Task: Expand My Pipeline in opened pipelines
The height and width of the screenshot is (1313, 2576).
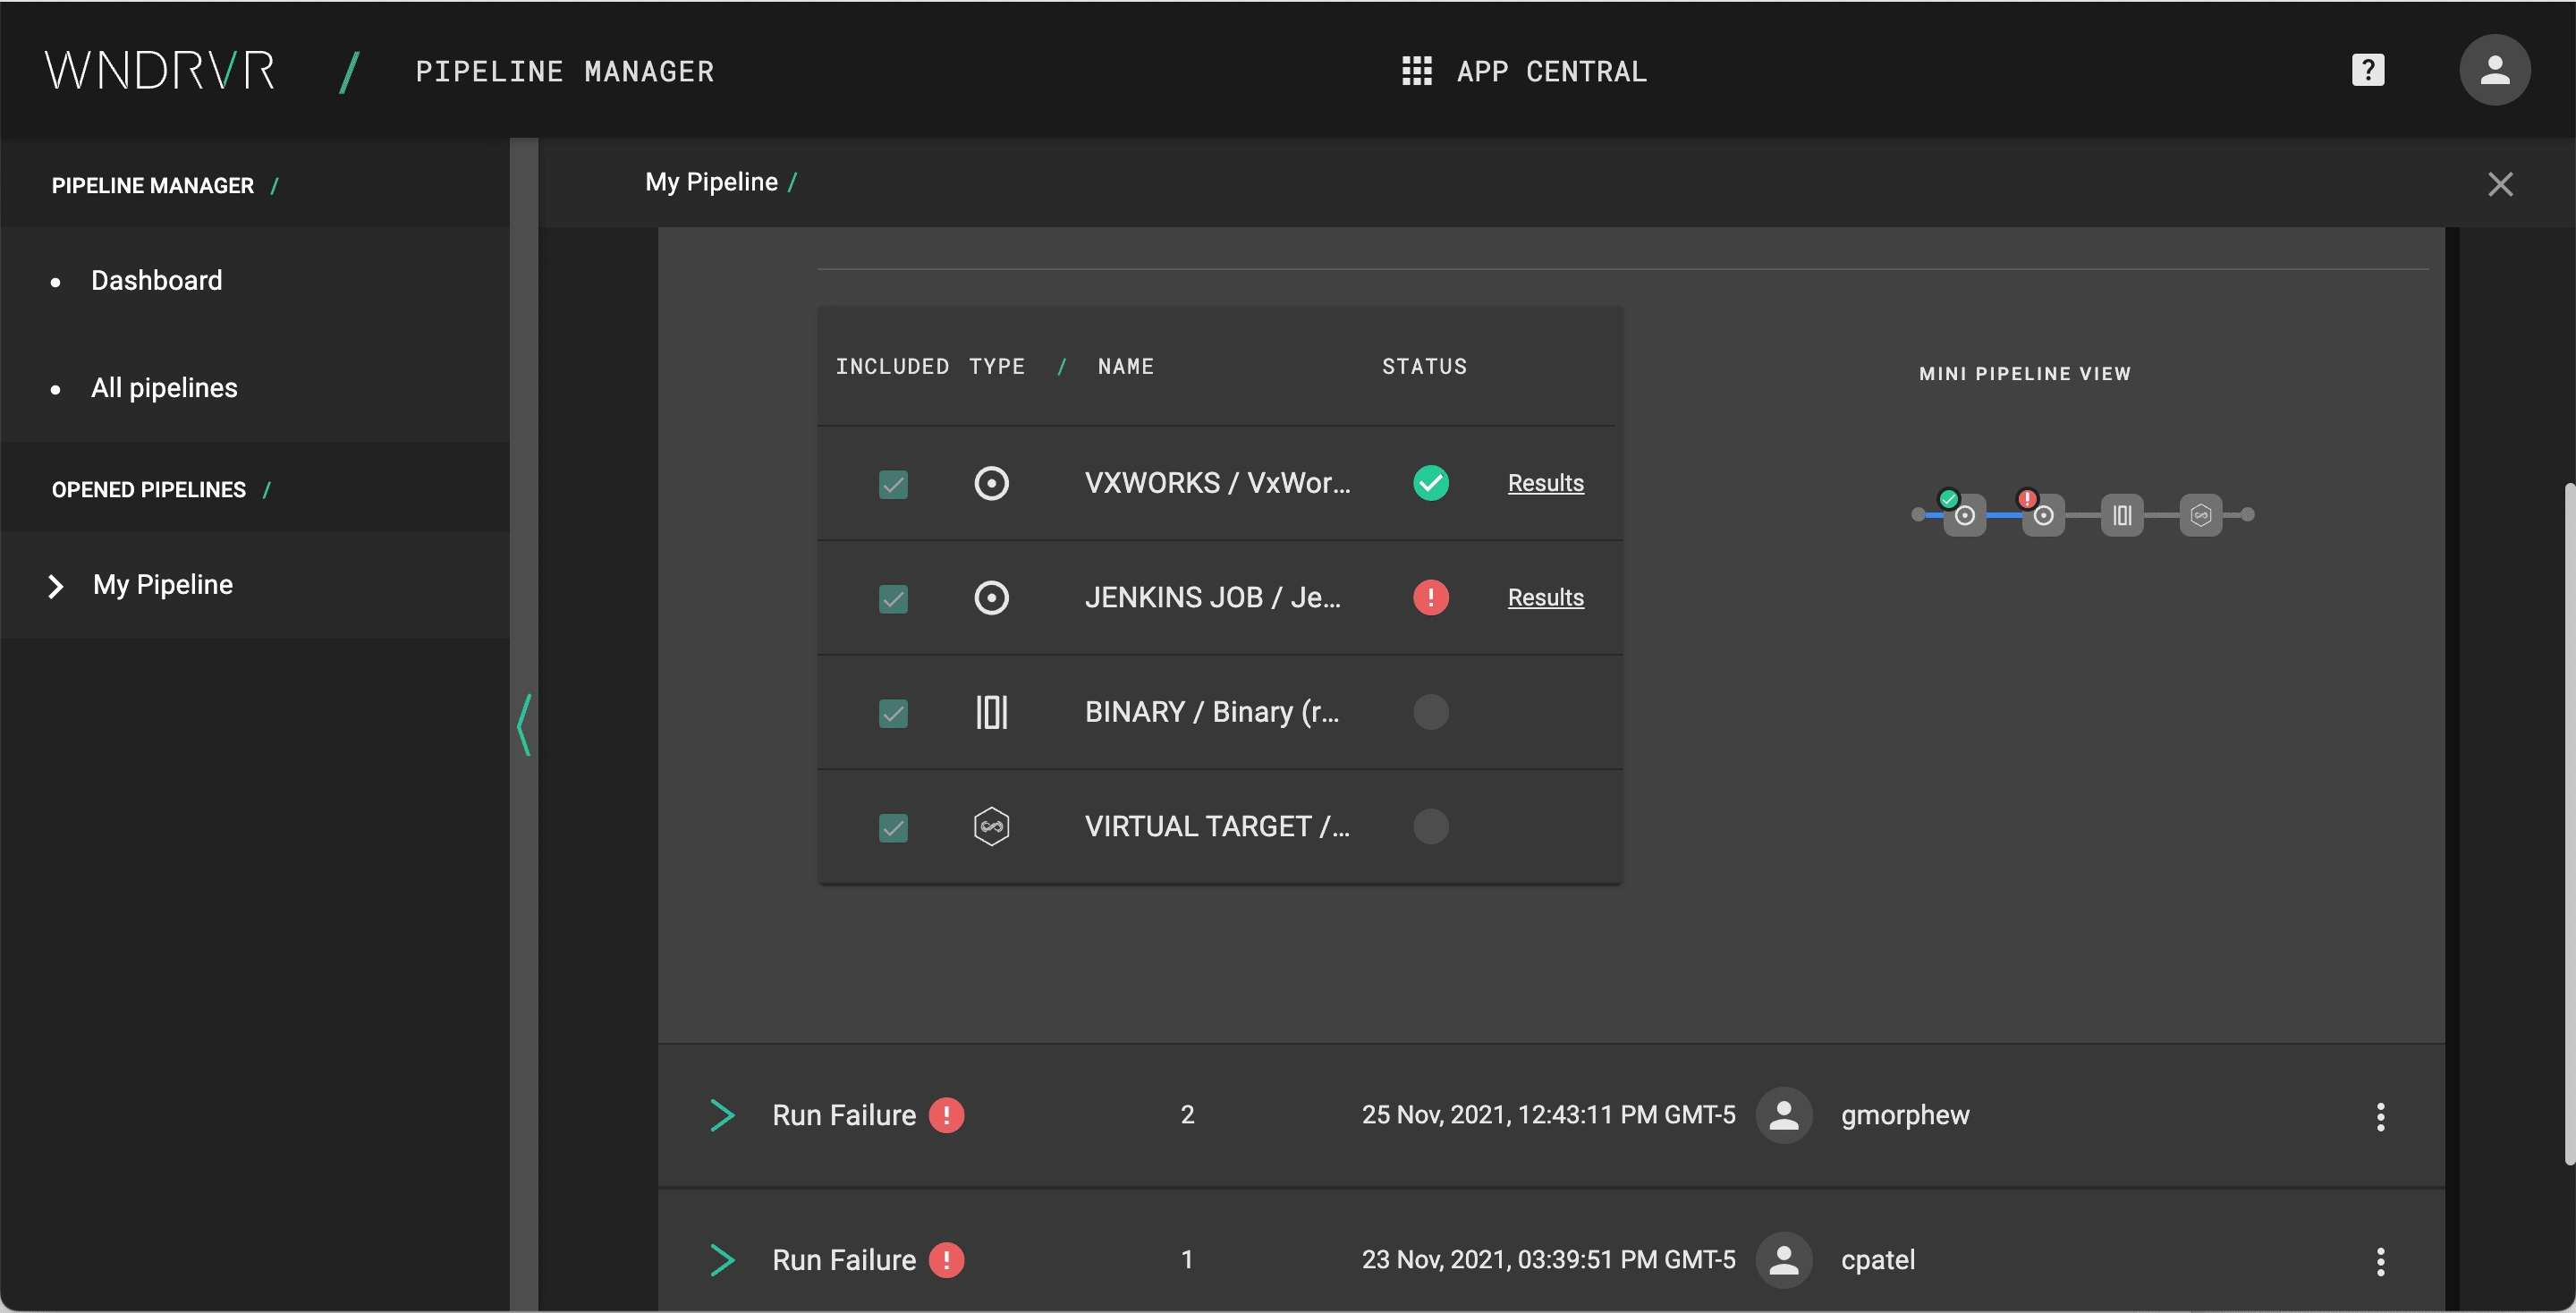Action: click(x=56, y=586)
